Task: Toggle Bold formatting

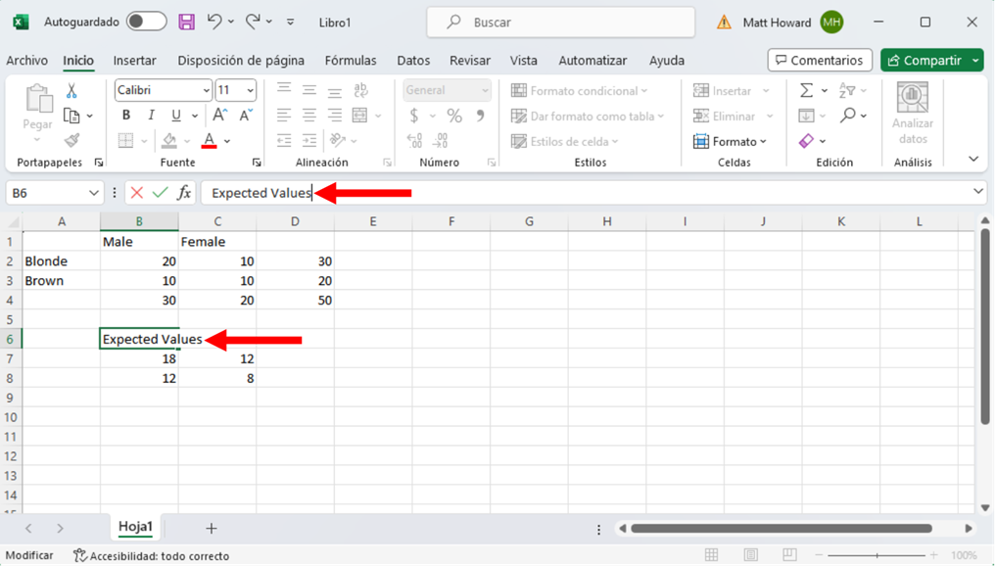Action: click(x=126, y=116)
